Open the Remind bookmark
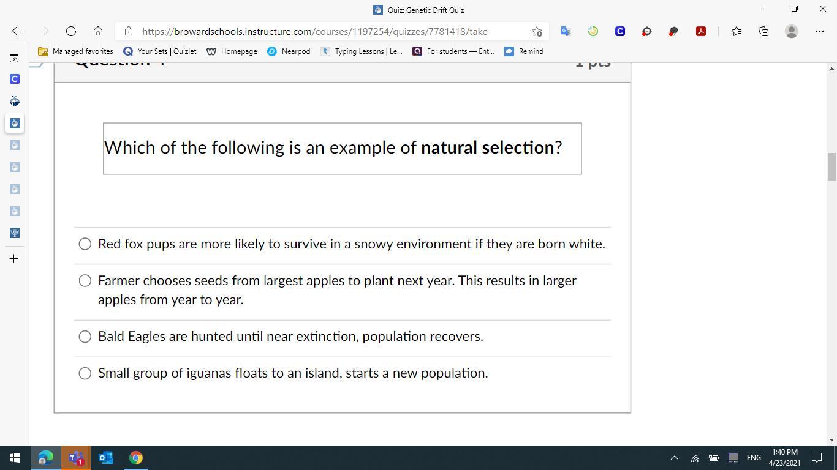The image size is (837, 470). click(x=524, y=51)
